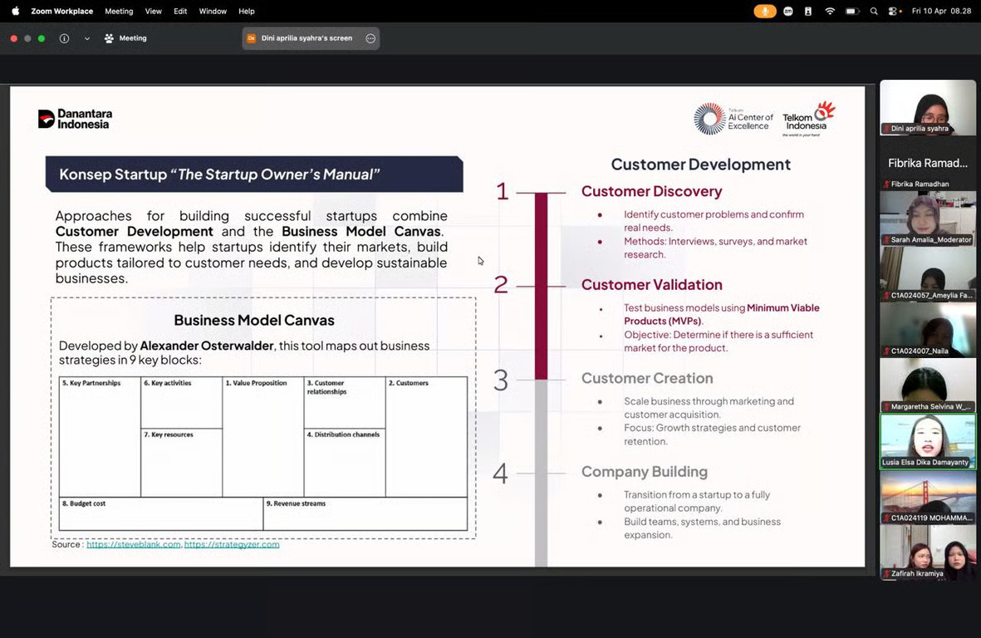Click the participants icon beside the Meeting label
The width and height of the screenshot is (981, 638).
[109, 37]
